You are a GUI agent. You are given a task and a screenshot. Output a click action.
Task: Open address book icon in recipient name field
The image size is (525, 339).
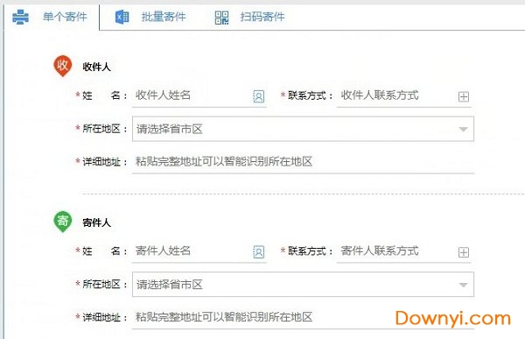click(258, 96)
